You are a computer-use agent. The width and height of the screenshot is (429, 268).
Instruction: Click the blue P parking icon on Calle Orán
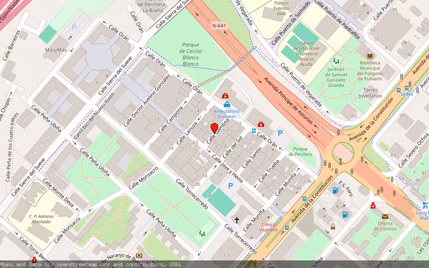[280, 132]
